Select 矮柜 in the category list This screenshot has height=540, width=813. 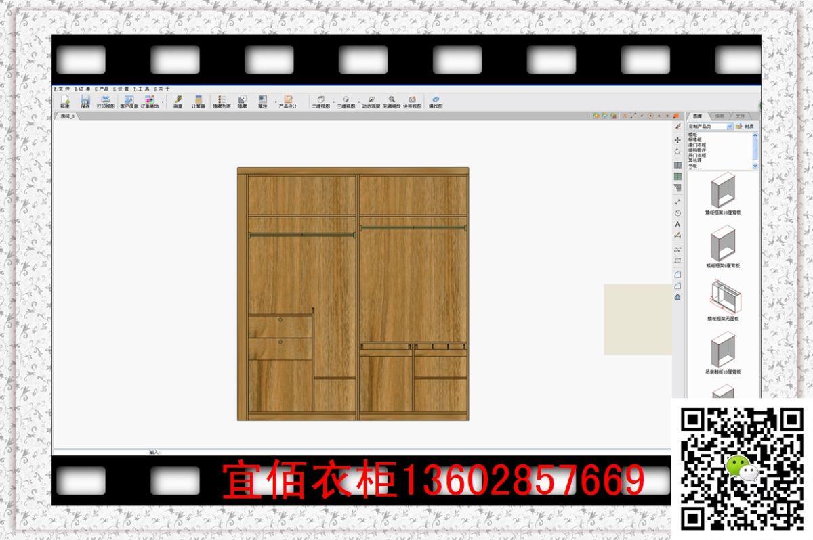point(692,135)
